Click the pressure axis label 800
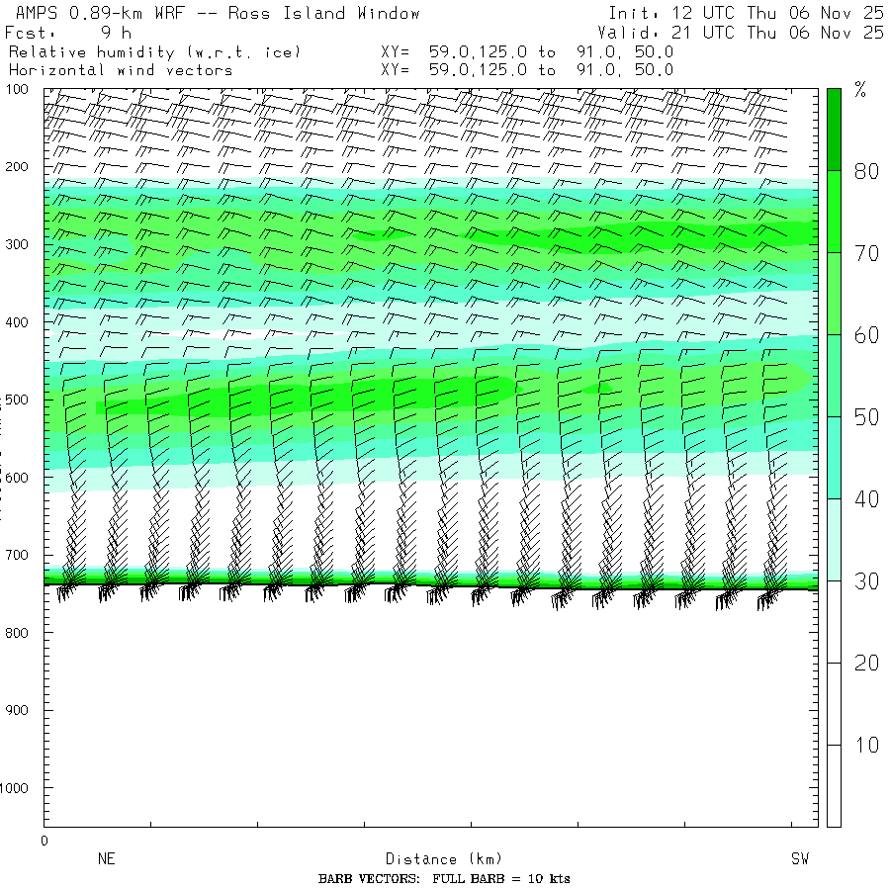The image size is (890, 890). 17,633
